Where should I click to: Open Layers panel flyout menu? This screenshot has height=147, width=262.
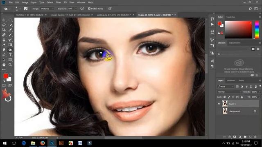(260, 80)
